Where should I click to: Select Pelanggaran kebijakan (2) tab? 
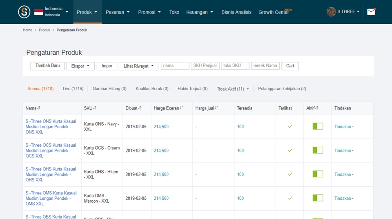pyautogui.click(x=282, y=89)
